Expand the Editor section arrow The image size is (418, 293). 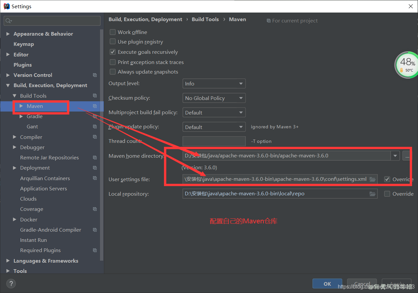[8, 54]
